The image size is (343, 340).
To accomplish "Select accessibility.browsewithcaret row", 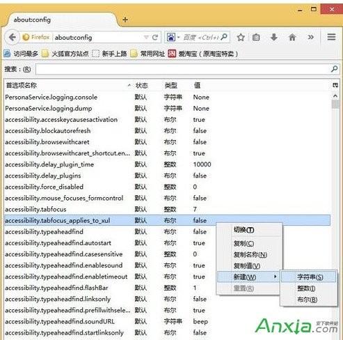I will [167, 142].
